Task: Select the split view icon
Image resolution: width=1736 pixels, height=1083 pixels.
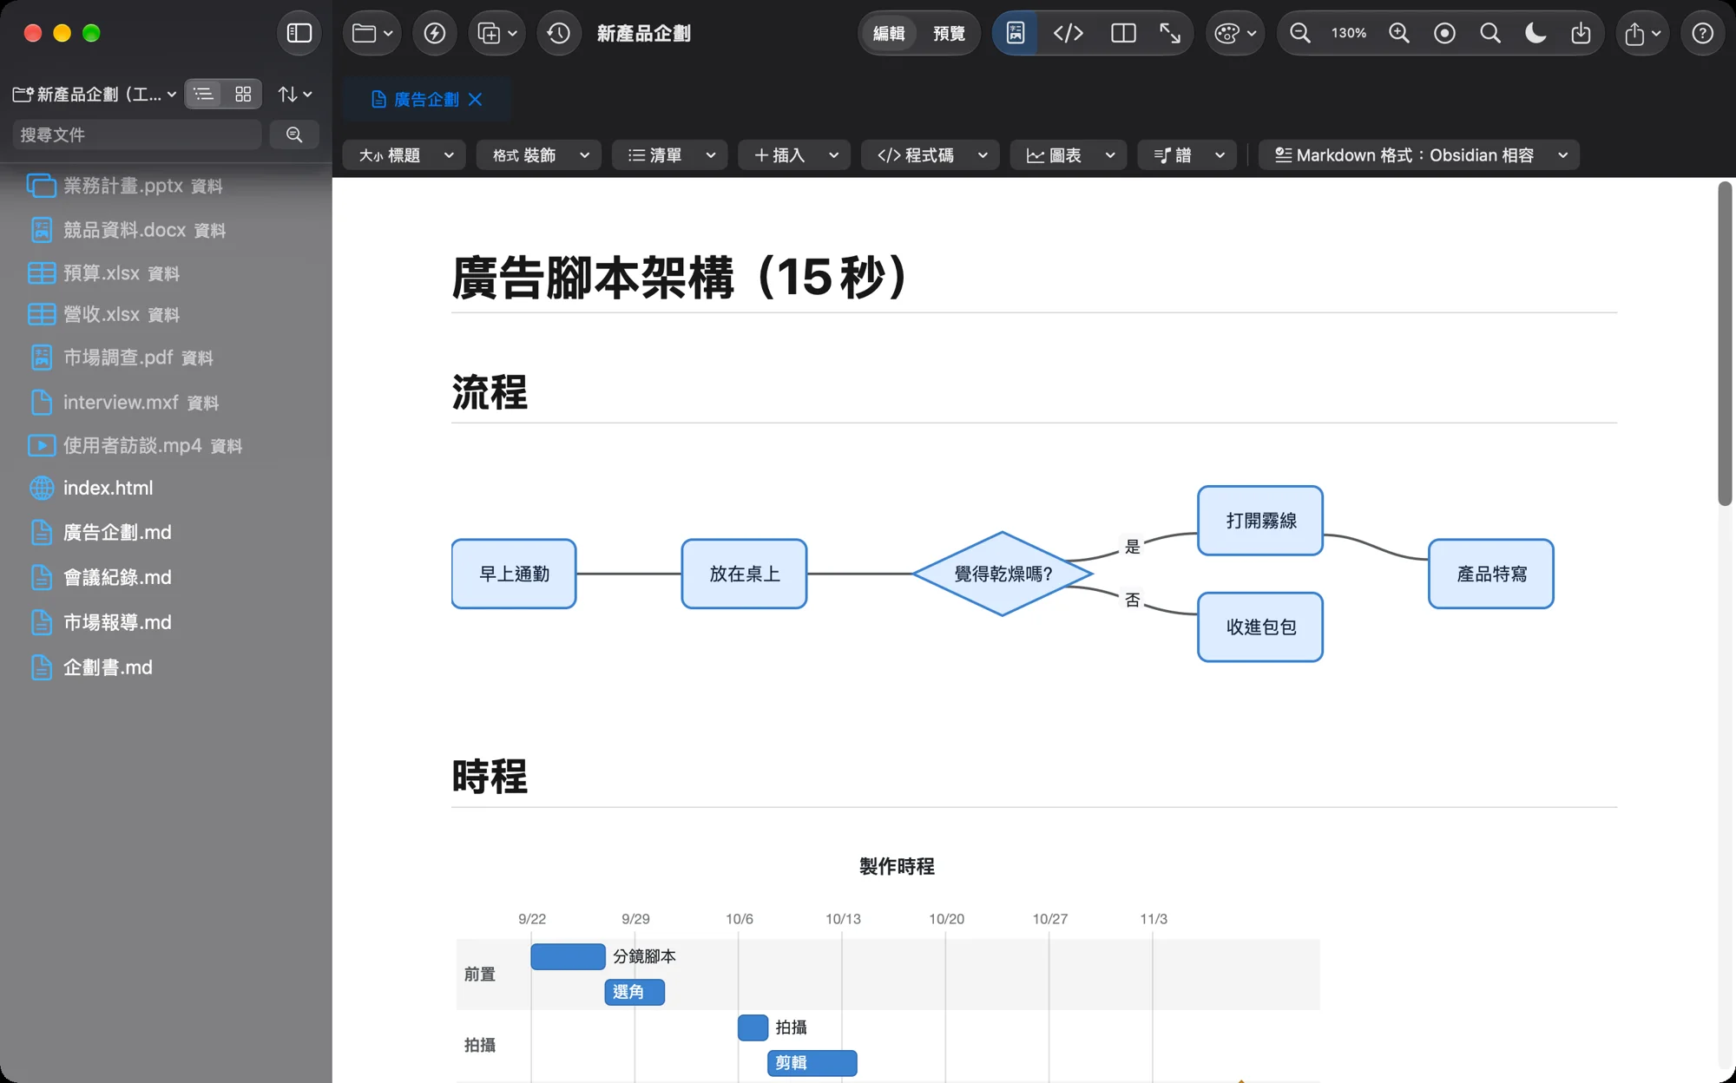Action: (1123, 33)
